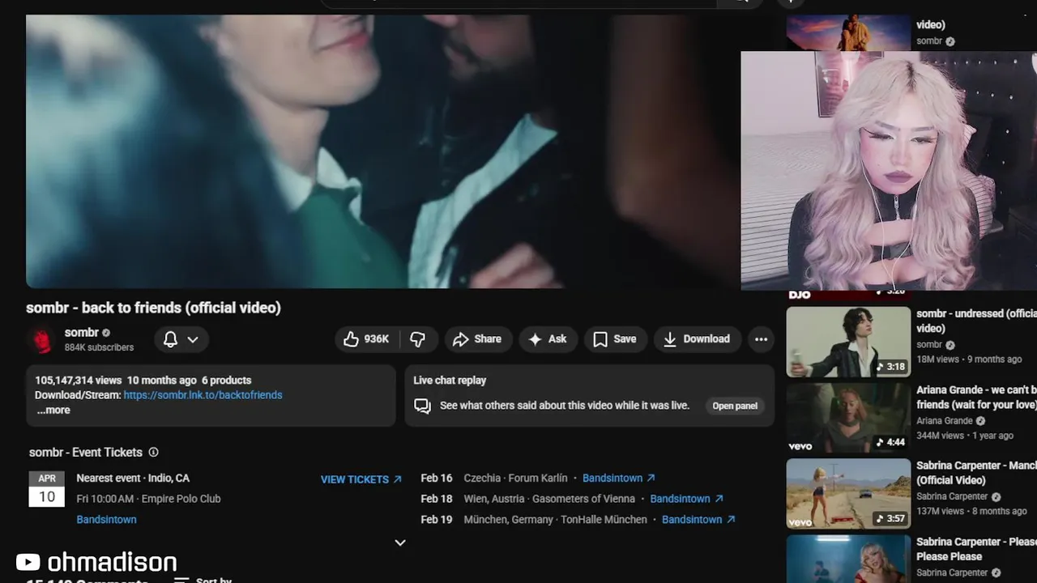The image size is (1037, 583).
Task: Click the Sabrina Carpenter channel under Manchild
Action: 952,496
